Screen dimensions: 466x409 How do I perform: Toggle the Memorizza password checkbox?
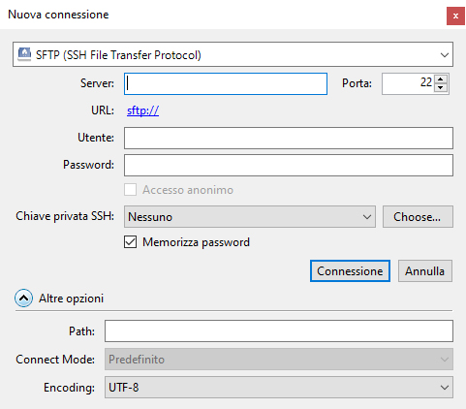click(130, 241)
